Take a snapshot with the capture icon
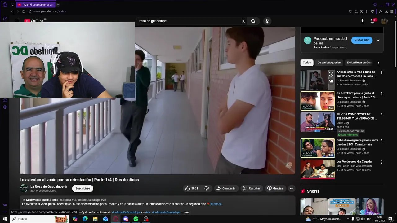 pos(356,11)
